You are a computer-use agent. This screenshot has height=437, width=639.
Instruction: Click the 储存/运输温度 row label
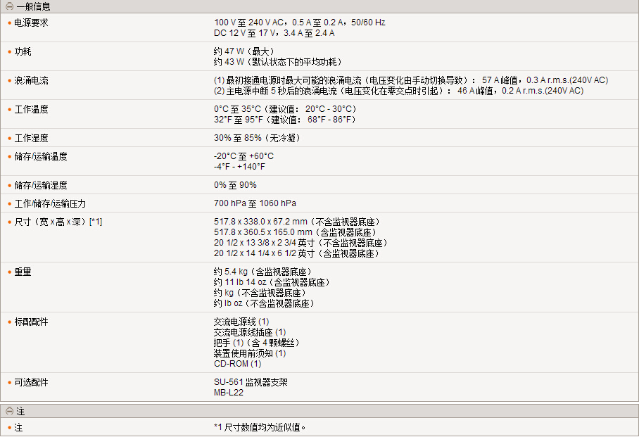pyautogui.click(x=41, y=156)
